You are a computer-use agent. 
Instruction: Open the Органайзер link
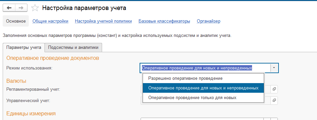tap(209, 21)
